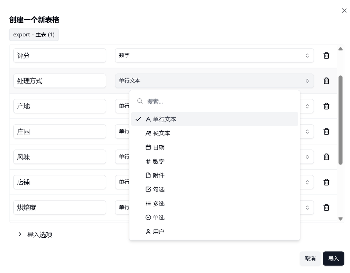Open the 风味 field type dropdown arrows

click(x=307, y=157)
